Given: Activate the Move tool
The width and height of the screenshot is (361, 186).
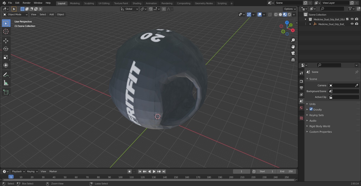Looking at the screenshot, I should (x=6, y=41).
